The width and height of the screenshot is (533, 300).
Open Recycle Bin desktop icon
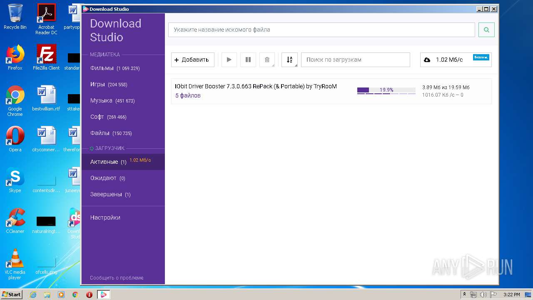click(15, 17)
